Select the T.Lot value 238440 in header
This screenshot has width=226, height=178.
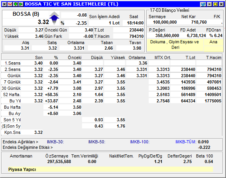click(136, 30)
